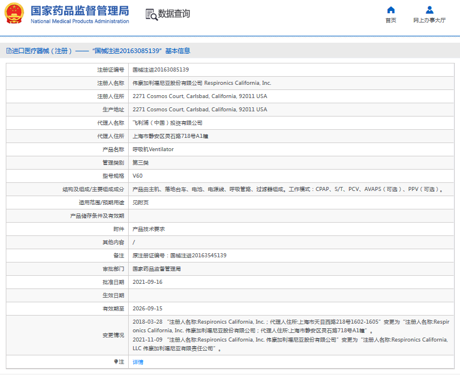Click management class value 第三类
The height and width of the screenshot is (375, 460).
click(140, 163)
